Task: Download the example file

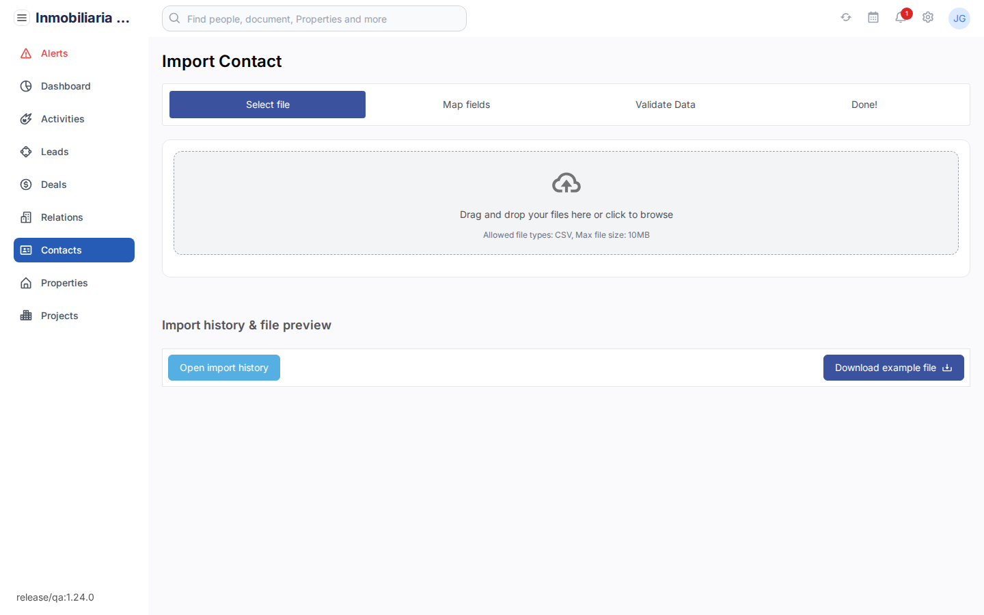Action: (x=893, y=368)
